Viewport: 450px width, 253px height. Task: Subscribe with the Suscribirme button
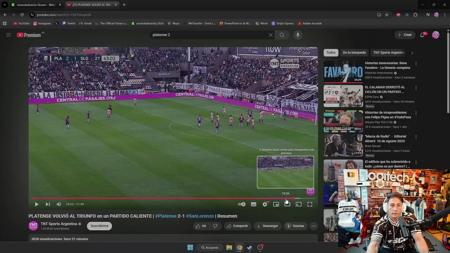coord(99,226)
